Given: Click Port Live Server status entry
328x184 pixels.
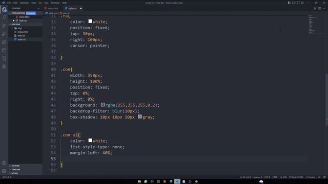Looking at the screenshot, I should pos(296,177).
